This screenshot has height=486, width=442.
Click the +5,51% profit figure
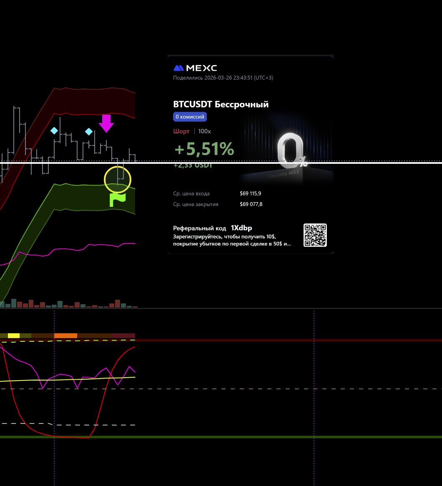[204, 149]
